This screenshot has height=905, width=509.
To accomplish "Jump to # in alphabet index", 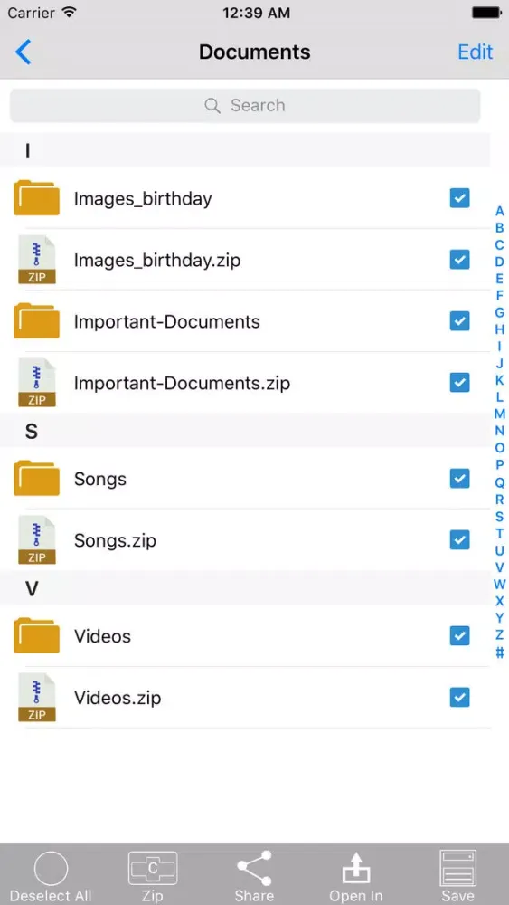I will coord(500,653).
